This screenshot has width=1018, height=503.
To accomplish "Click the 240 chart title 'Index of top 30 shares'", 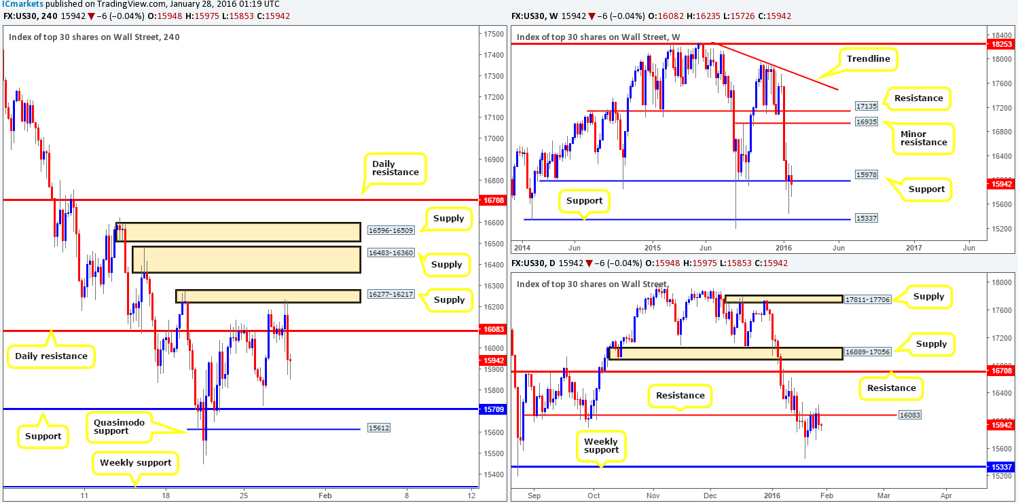I will coord(94,37).
